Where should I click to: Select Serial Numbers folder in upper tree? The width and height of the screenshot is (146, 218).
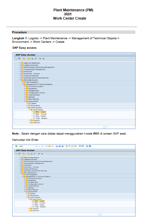click(x=33, y=95)
